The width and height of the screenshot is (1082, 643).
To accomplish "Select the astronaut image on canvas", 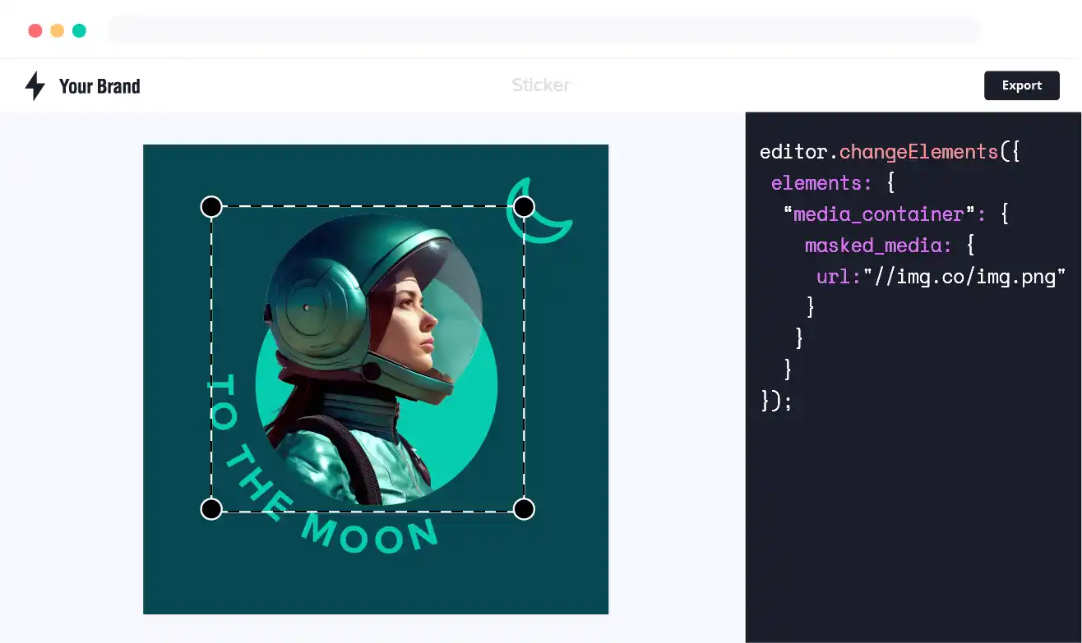I will (374, 357).
